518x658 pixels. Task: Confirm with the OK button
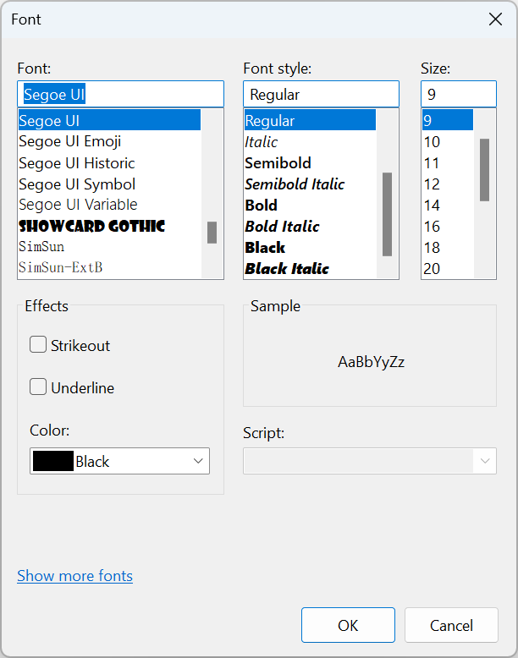coord(348,625)
